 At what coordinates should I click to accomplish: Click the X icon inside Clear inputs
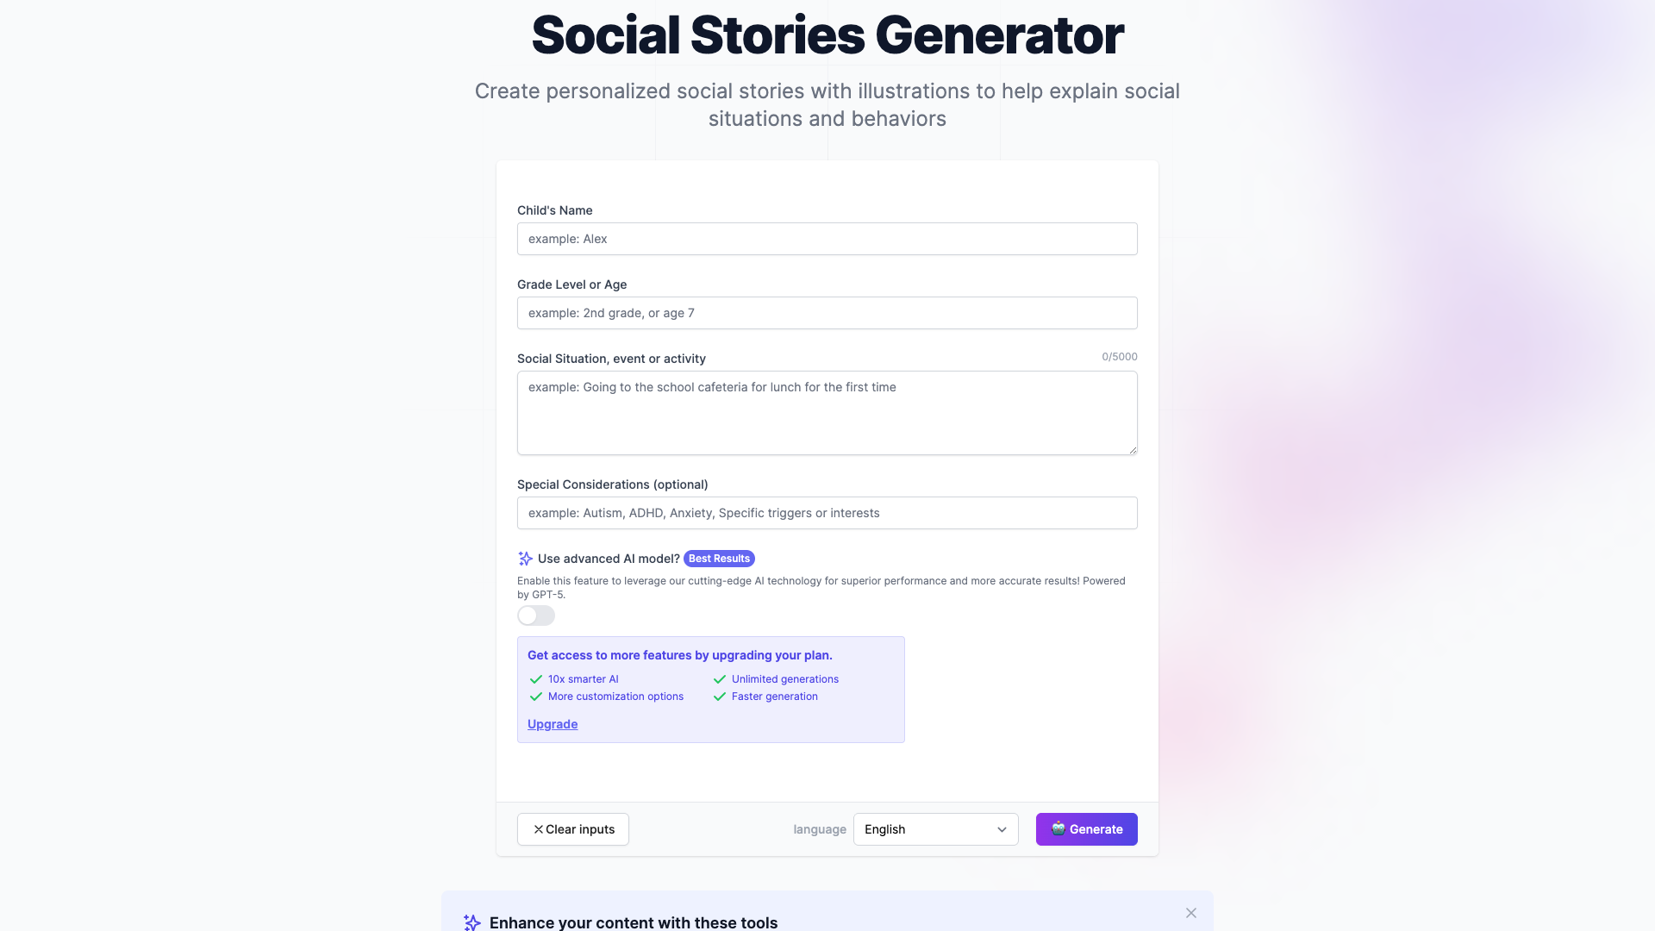[x=538, y=828]
